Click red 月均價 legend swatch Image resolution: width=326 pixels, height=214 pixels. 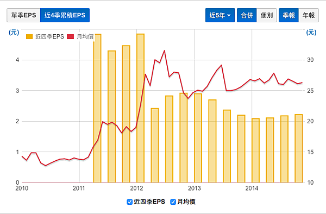tap(71, 37)
